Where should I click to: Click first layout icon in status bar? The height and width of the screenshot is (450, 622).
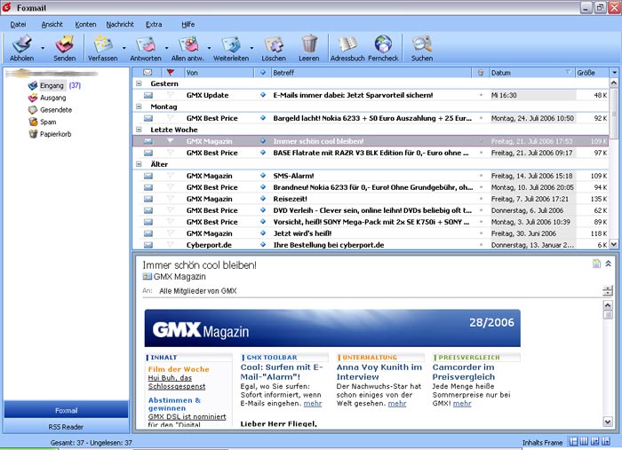[574, 441]
